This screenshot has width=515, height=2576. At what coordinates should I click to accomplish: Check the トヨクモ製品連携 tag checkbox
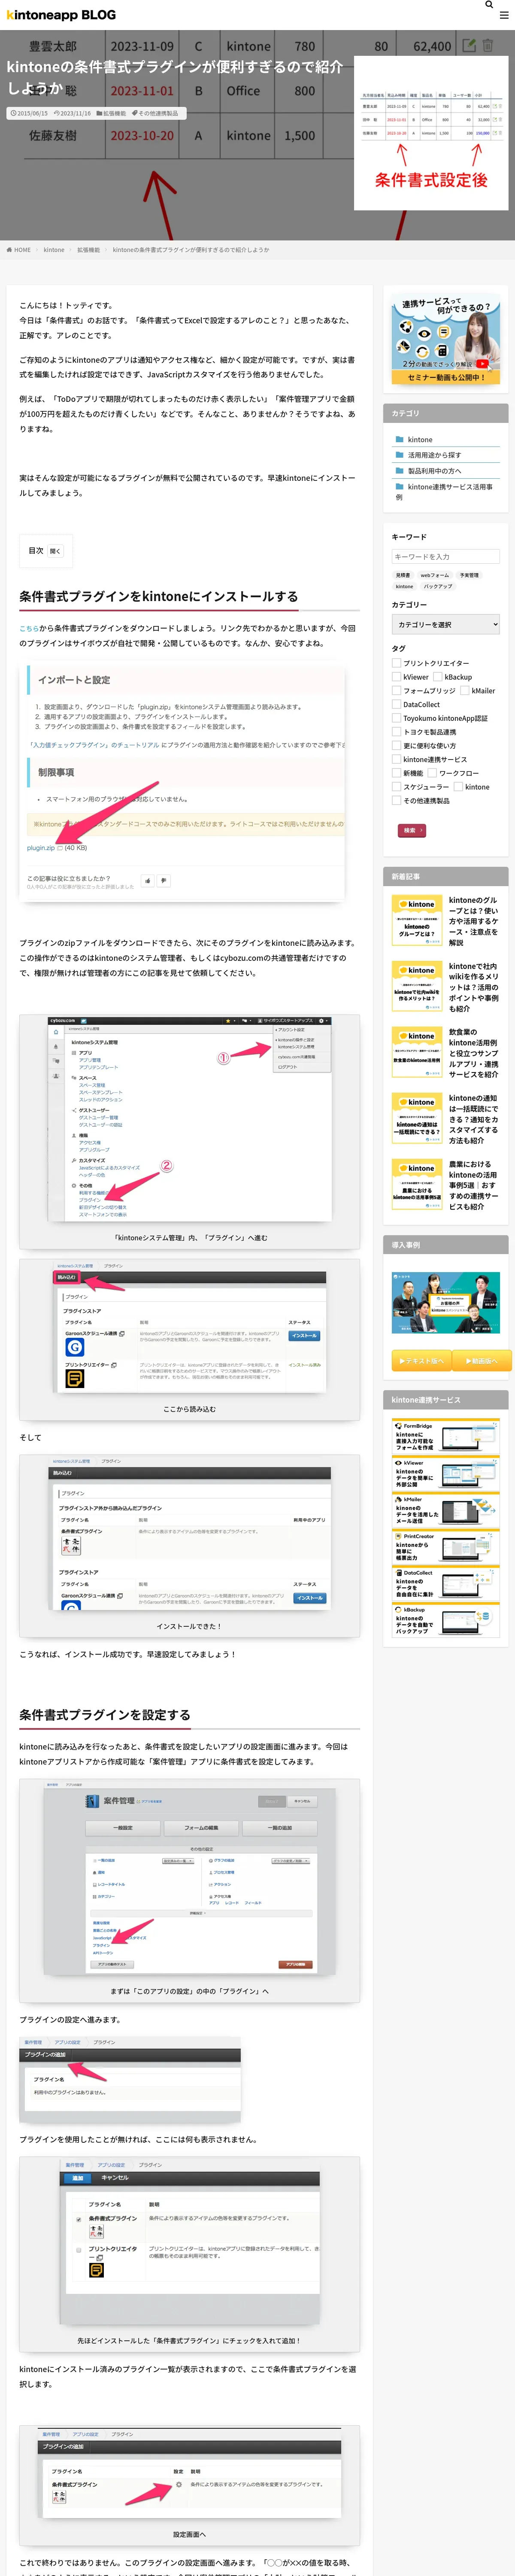click(x=397, y=732)
